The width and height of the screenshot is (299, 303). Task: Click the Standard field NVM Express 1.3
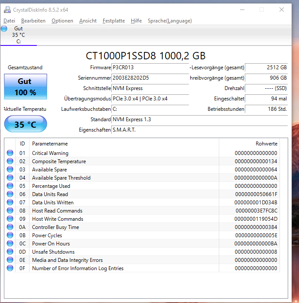[200, 119]
